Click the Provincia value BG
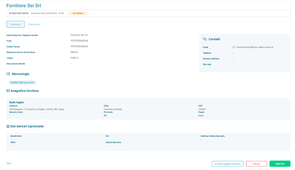 [x=105, y=115]
